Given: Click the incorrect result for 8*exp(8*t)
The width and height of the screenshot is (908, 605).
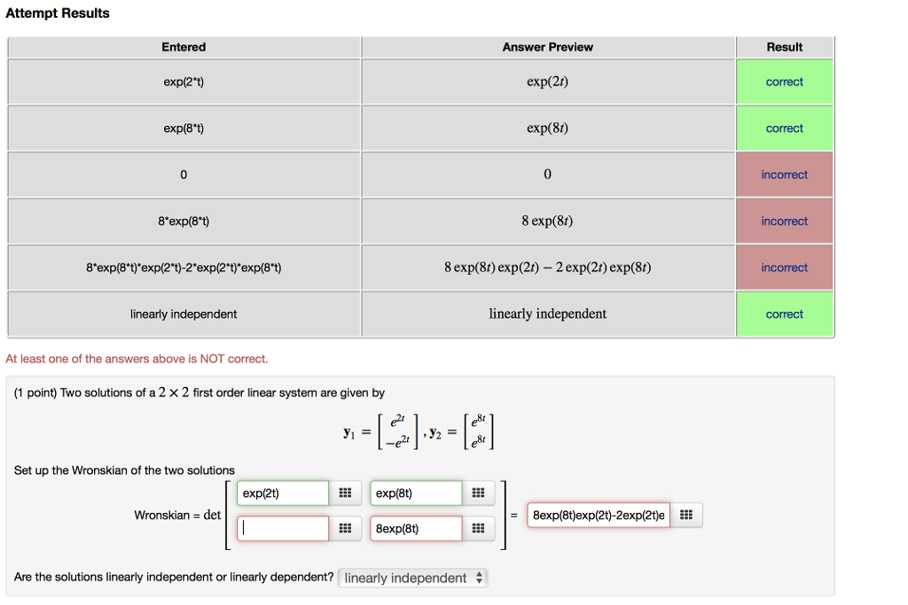Looking at the screenshot, I should (x=784, y=221).
